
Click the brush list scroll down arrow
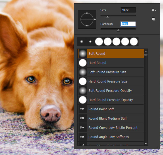(146, 144)
